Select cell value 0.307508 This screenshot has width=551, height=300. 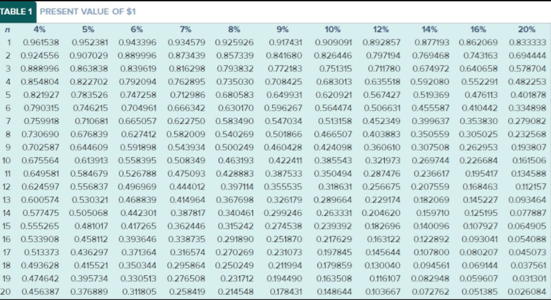click(x=430, y=147)
